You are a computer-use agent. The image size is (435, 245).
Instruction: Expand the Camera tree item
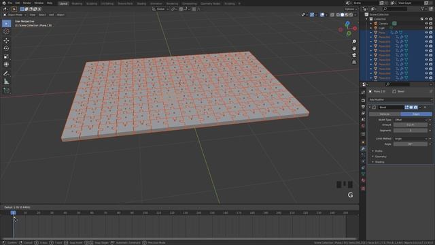[371, 24]
